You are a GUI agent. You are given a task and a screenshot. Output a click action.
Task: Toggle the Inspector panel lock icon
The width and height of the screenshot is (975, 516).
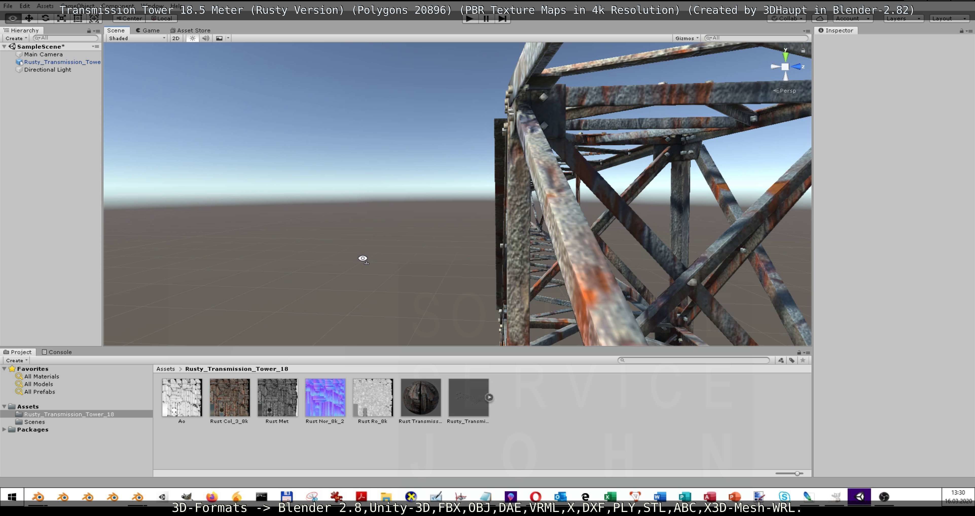(961, 31)
